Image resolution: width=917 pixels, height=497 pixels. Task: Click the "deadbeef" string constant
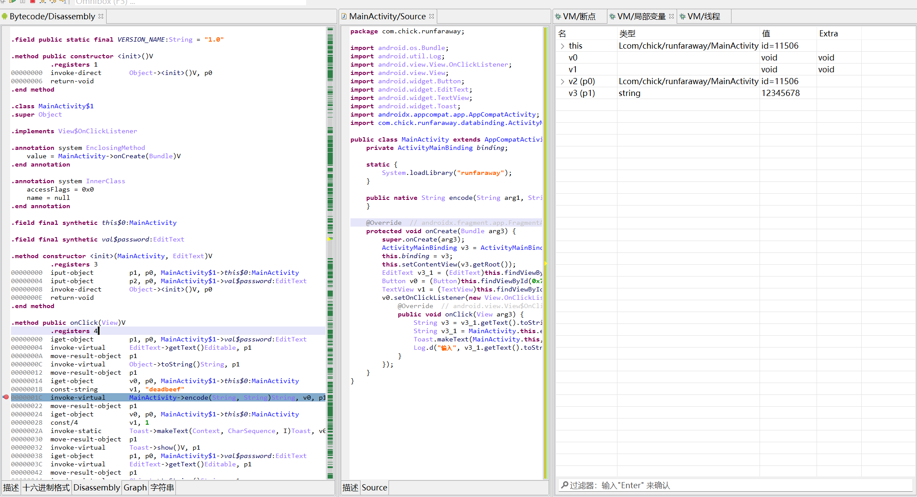(164, 389)
